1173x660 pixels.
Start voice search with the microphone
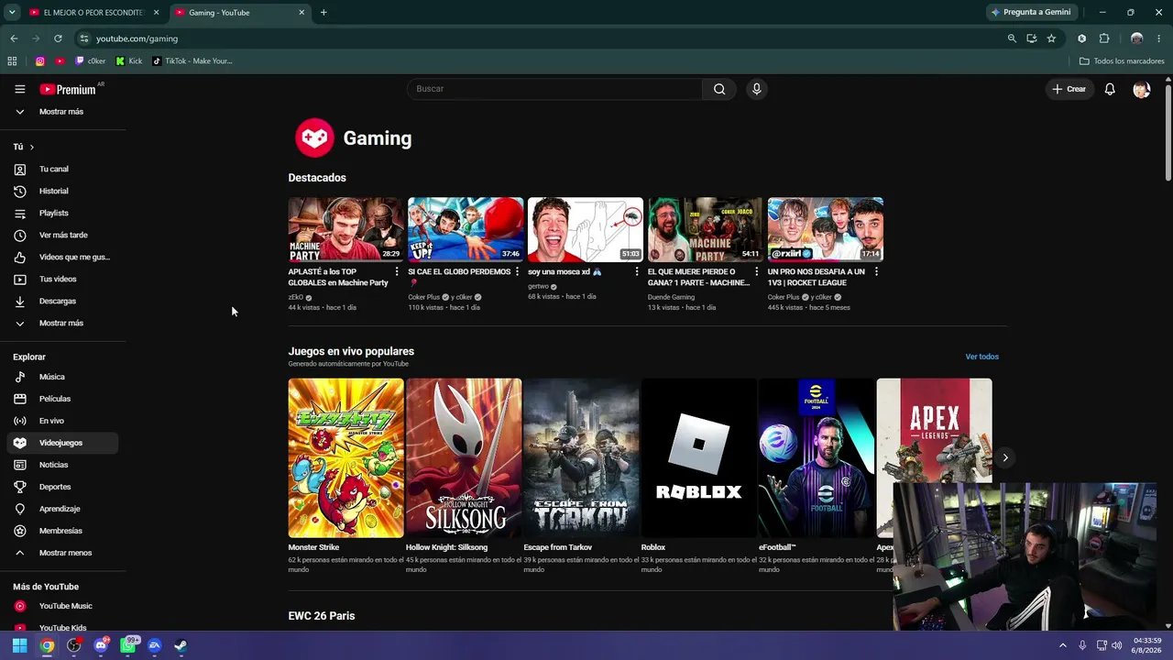click(756, 89)
